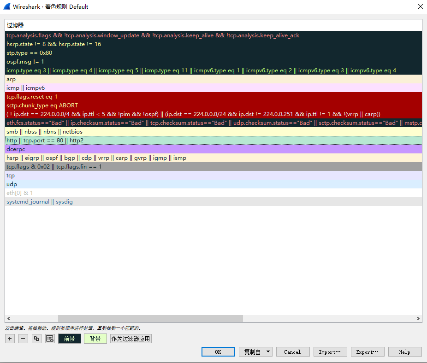Open the 前景 foreground color picker
427x363 pixels.
click(70, 339)
